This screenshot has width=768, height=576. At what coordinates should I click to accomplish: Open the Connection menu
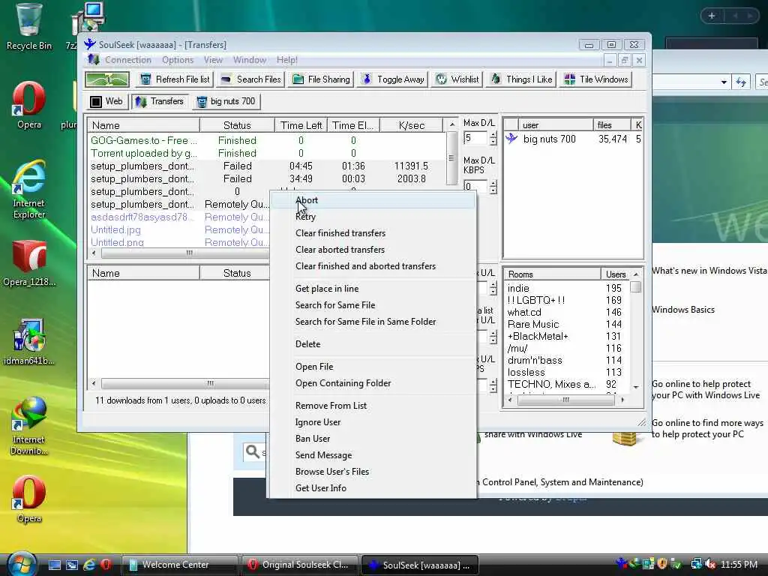click(127, 60)
